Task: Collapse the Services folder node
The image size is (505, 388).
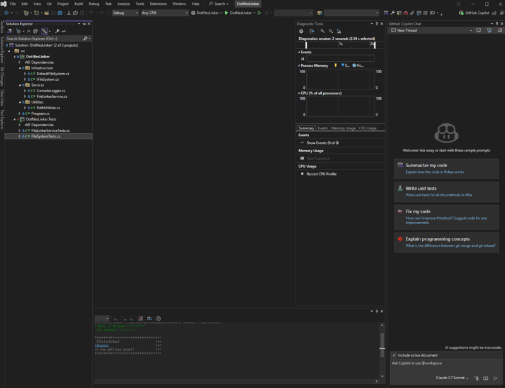Action: click(x=20, y=85)
